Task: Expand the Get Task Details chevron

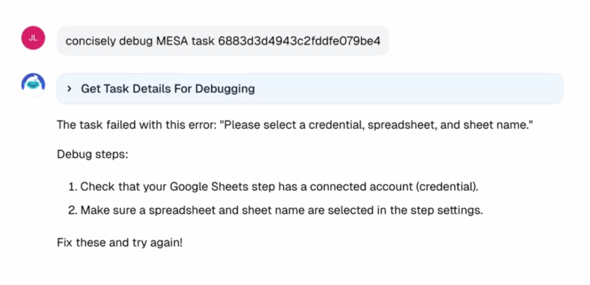Action: click(69, 89)
